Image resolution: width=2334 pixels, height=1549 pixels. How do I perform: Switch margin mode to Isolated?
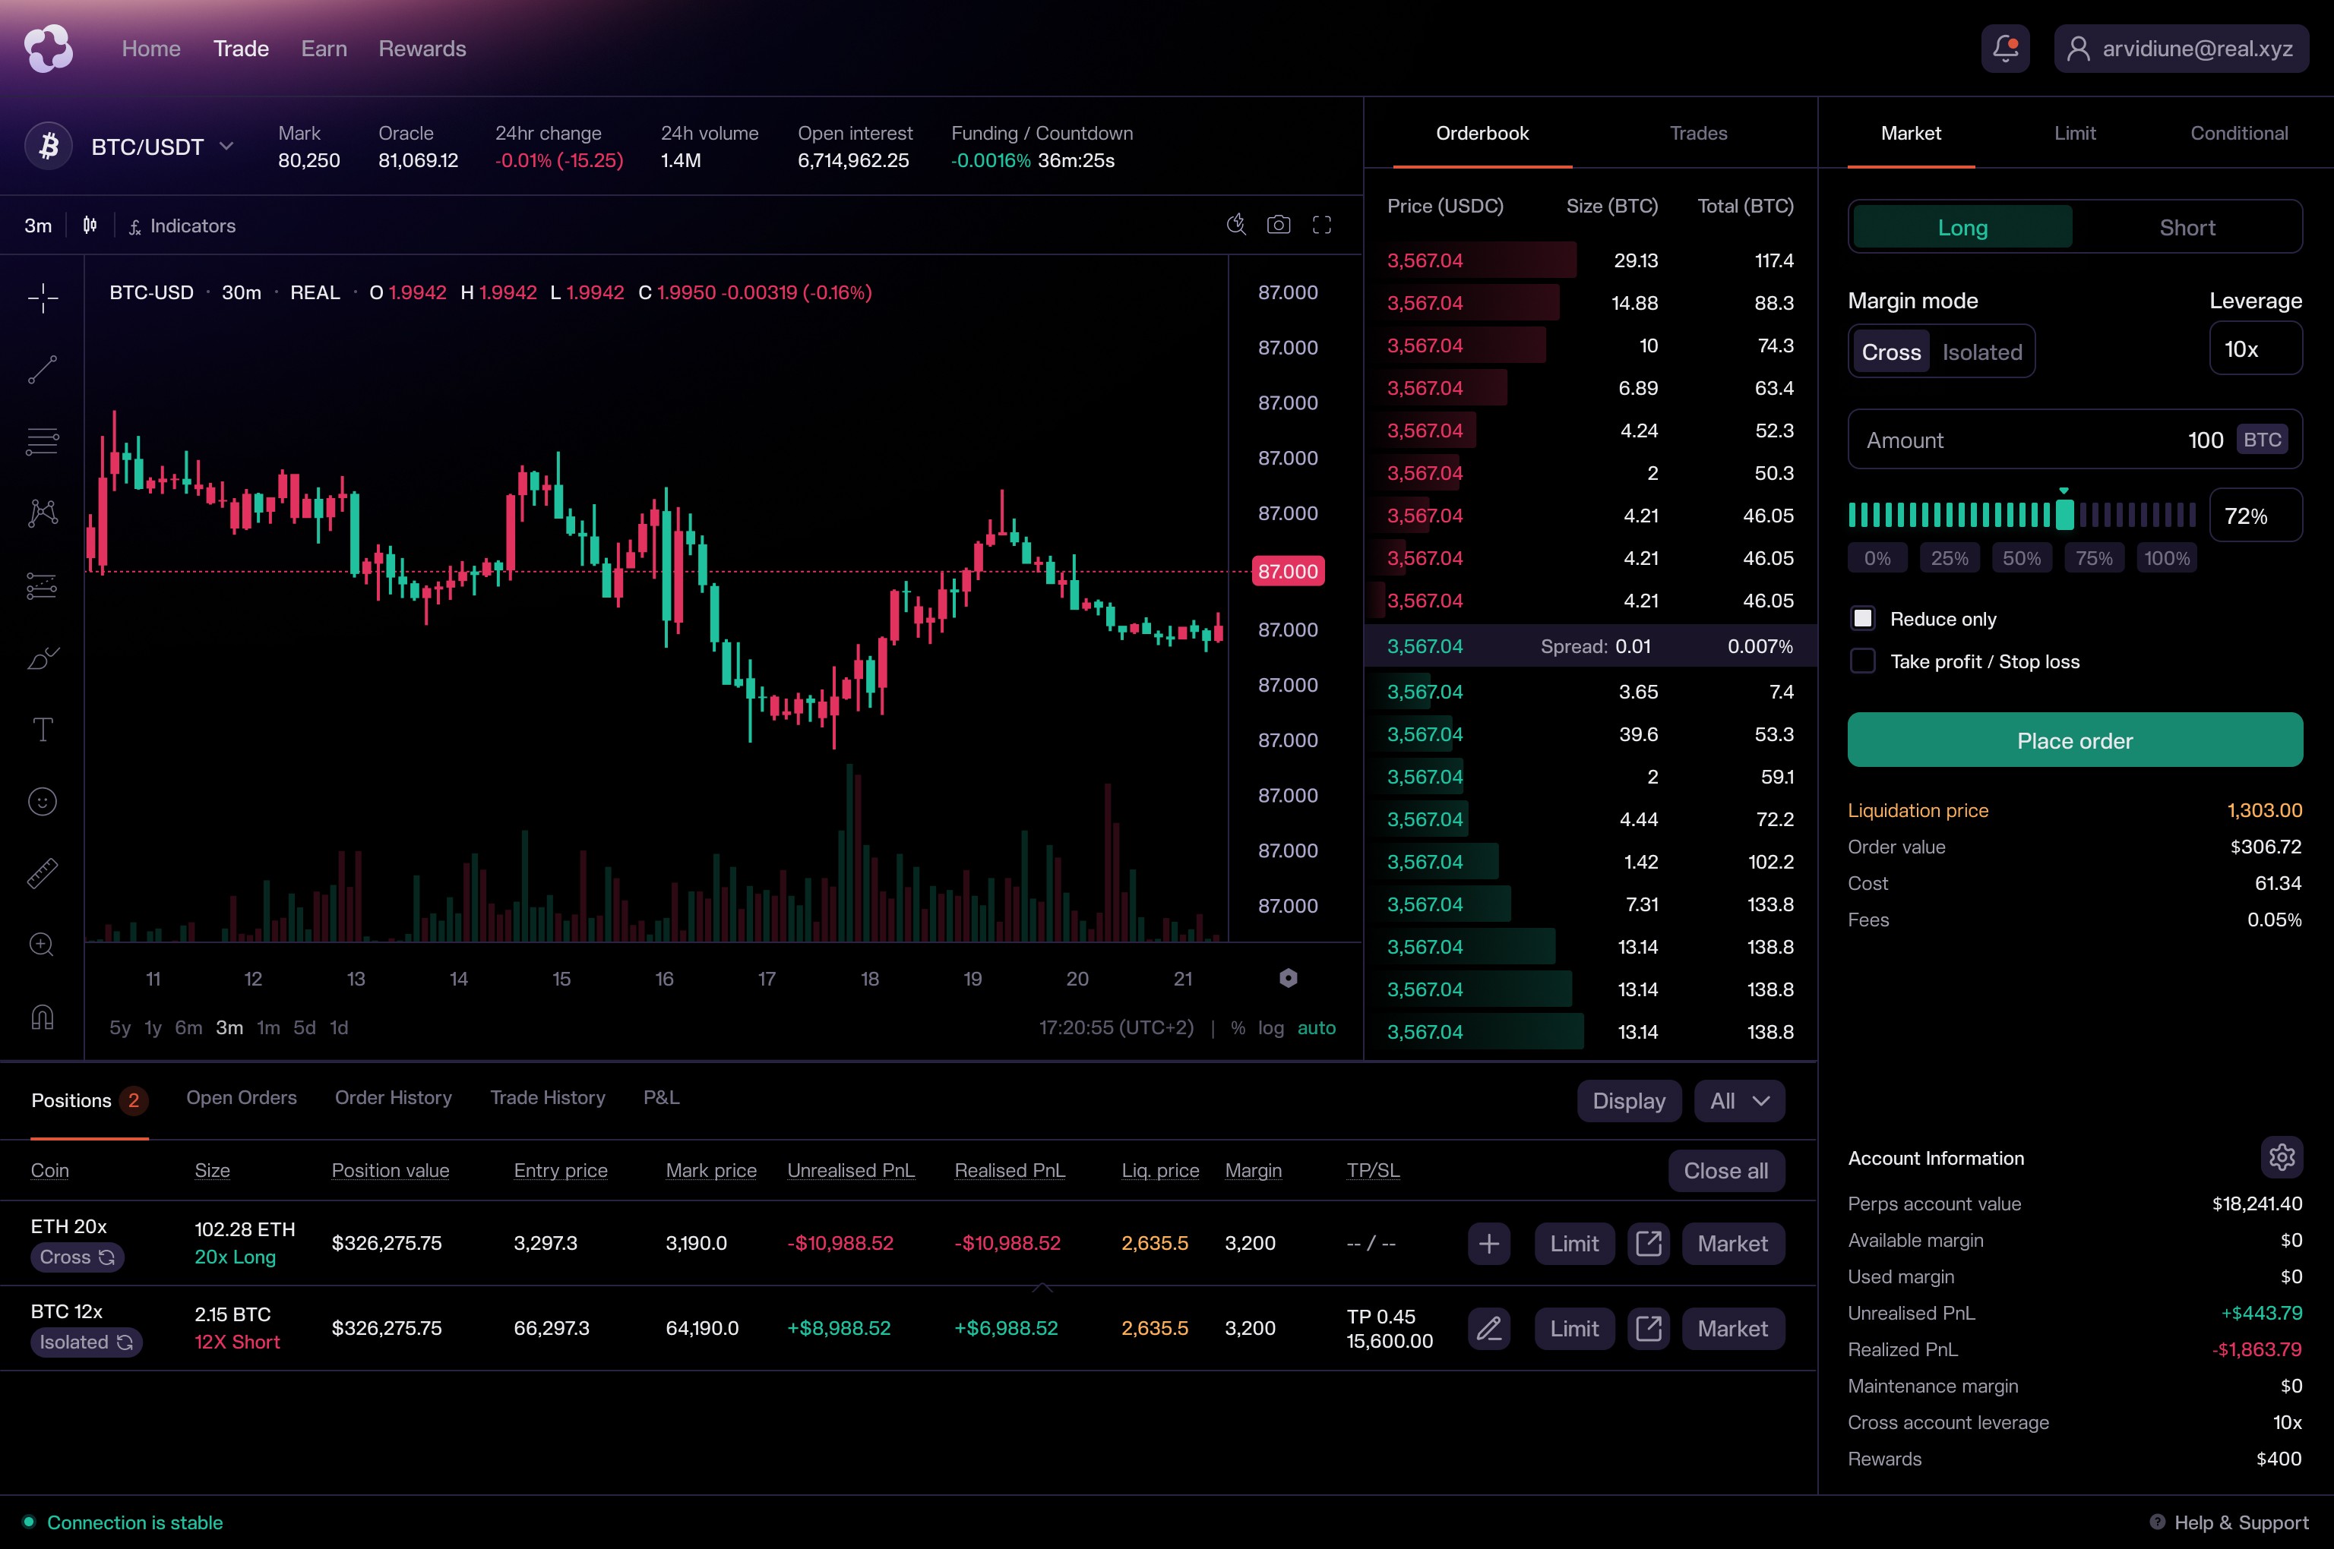1981,352
